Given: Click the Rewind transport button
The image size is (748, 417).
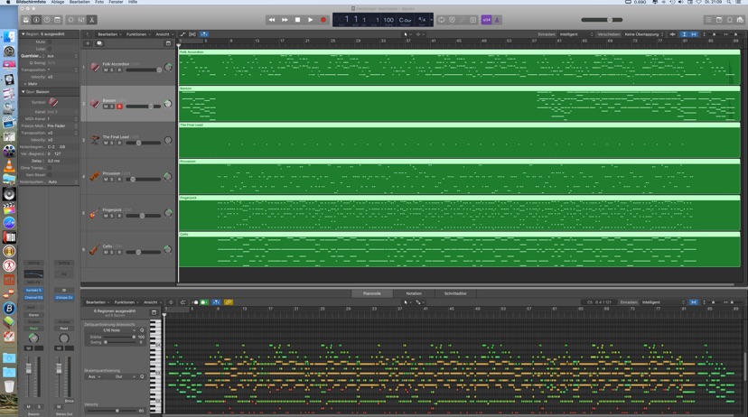Looking at the screenshot, I should (272, 20).
